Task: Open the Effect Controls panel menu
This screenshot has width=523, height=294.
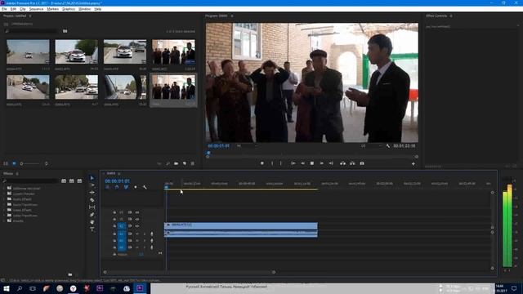Action: pyautogui.click(x=451, y=16)
